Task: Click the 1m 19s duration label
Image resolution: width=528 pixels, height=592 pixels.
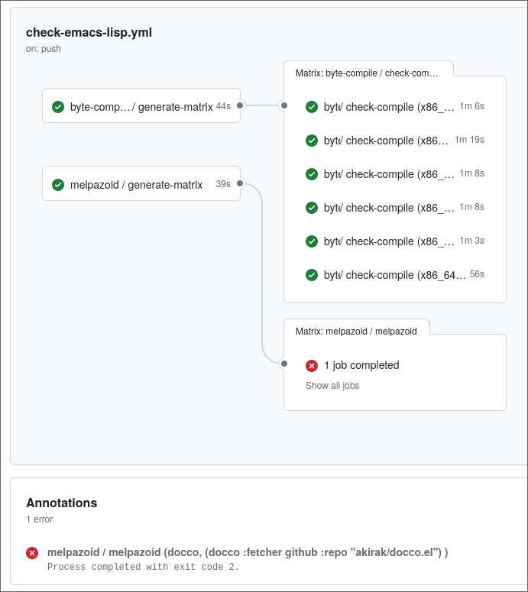Action: coord(469,140)
